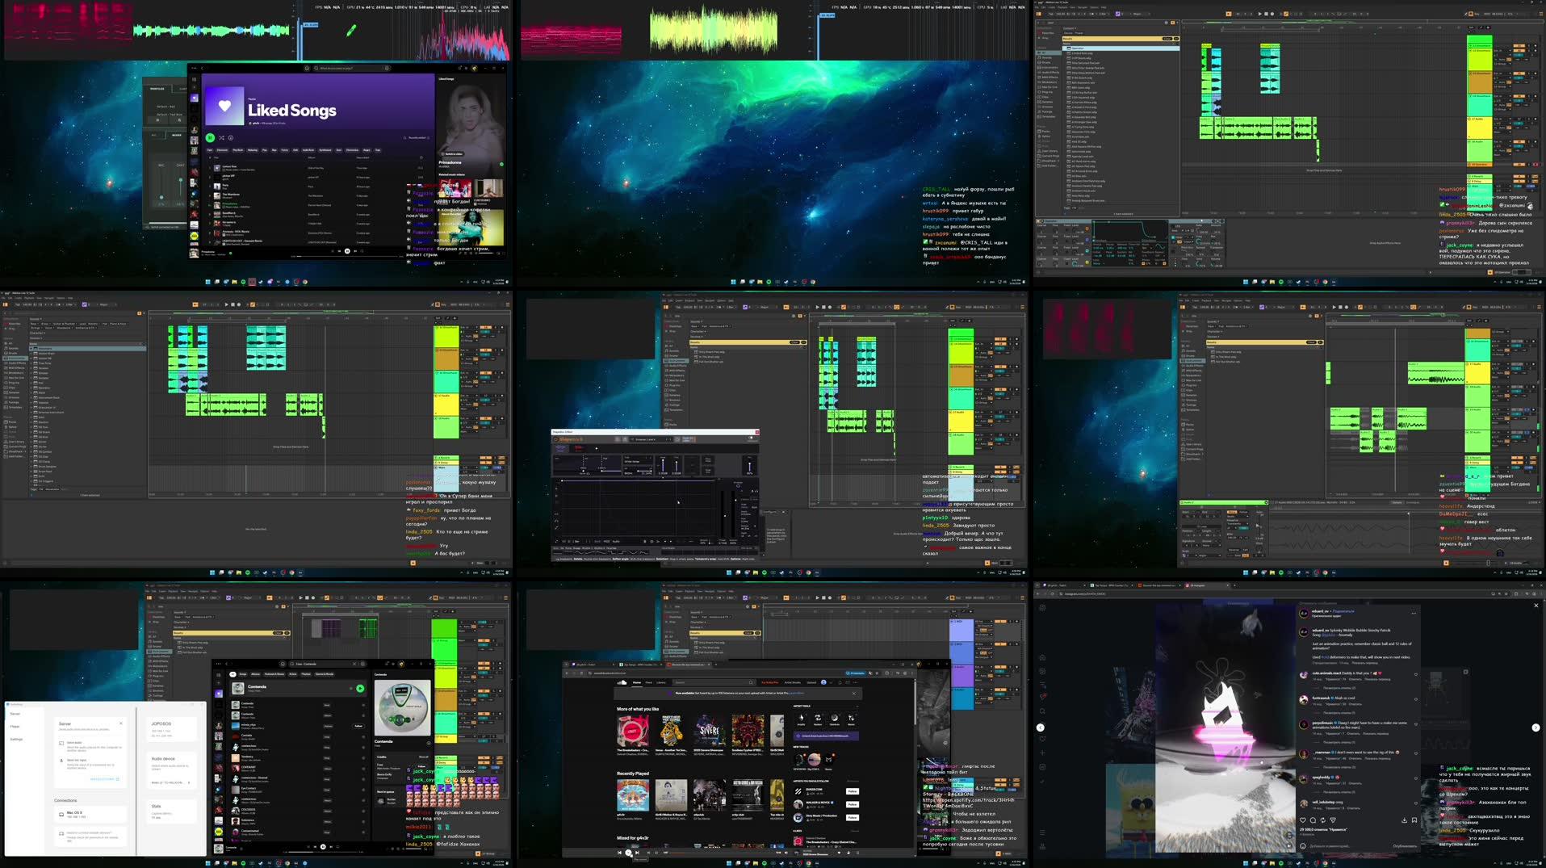Viewport: 1546px width, 868px height.
Task: Close the Server card with its X
Action: pyautogui.click(x=121, y=723)
